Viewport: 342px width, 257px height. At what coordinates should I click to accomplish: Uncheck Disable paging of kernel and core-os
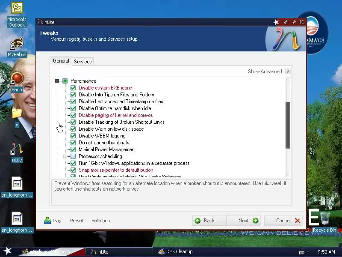click(73, 115)
